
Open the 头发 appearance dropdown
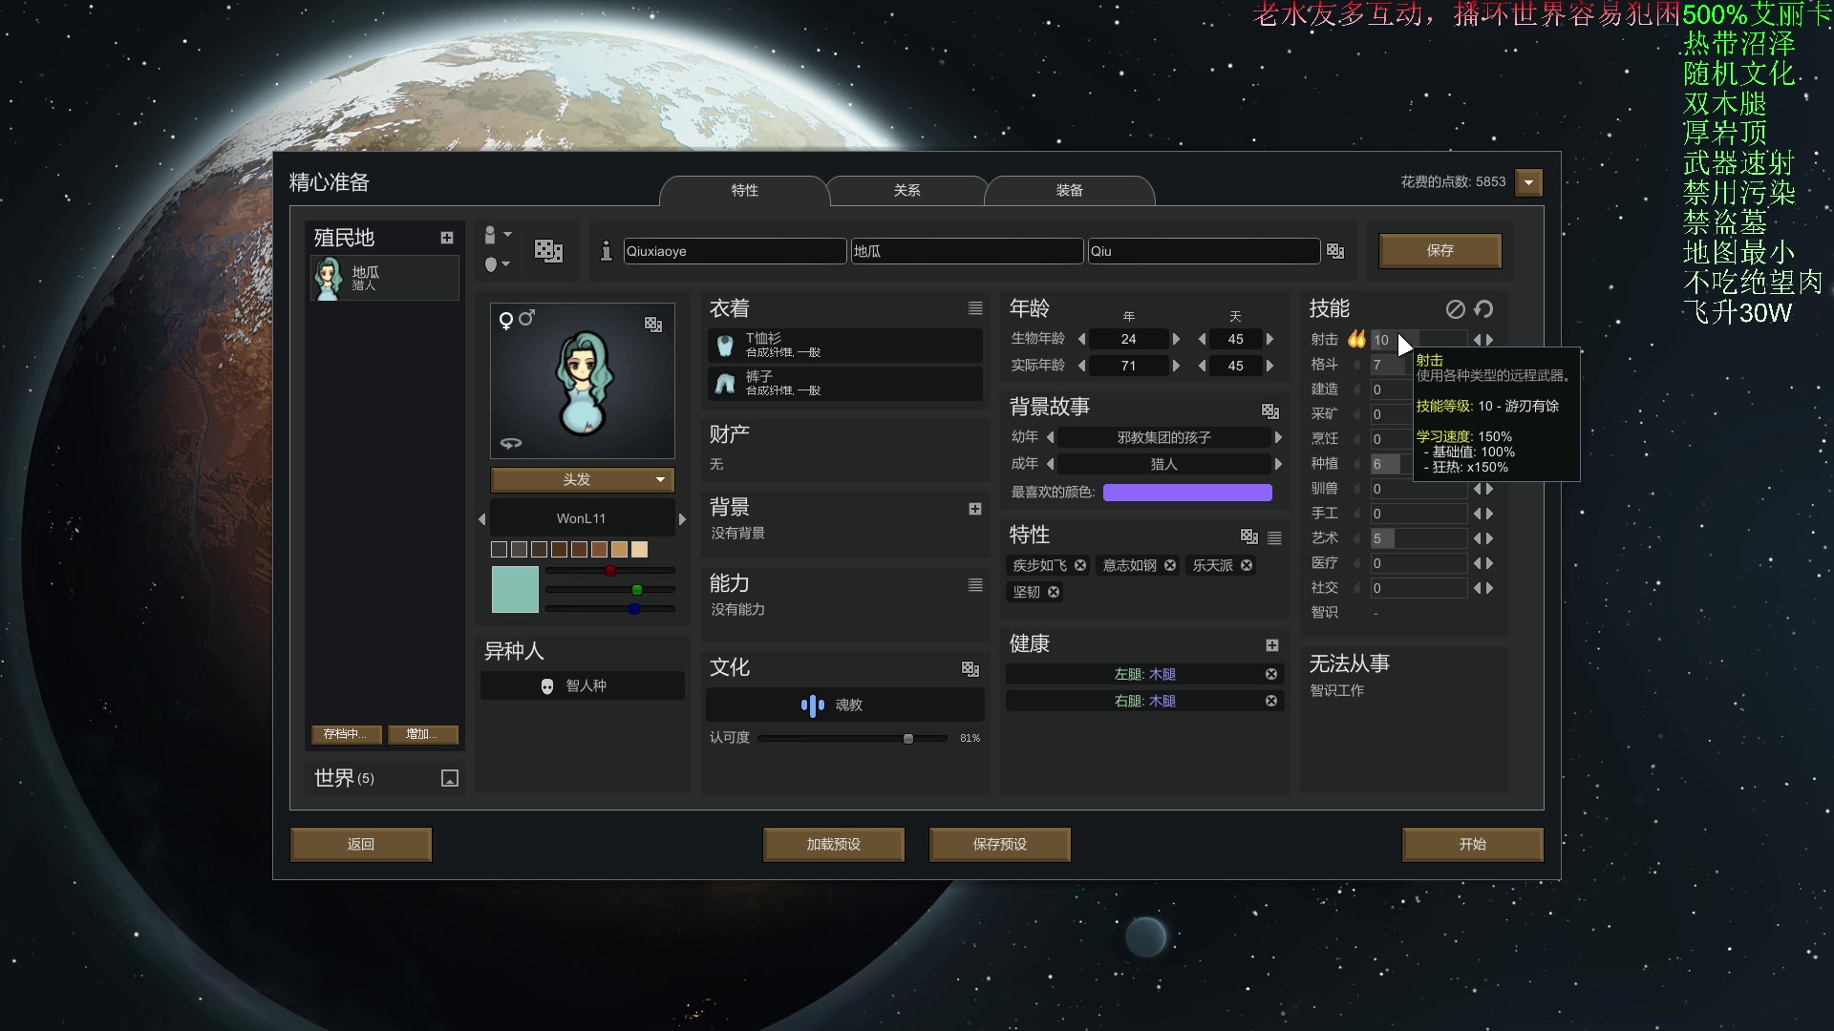(583, 479)
